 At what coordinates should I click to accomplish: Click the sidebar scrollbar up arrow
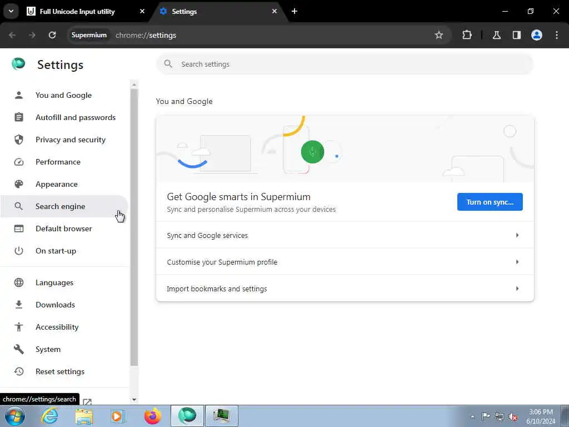click(134, 85)
